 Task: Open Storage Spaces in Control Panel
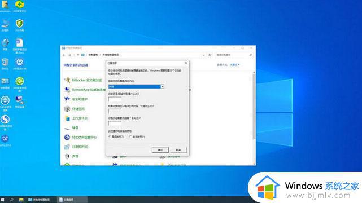(75, 109)
